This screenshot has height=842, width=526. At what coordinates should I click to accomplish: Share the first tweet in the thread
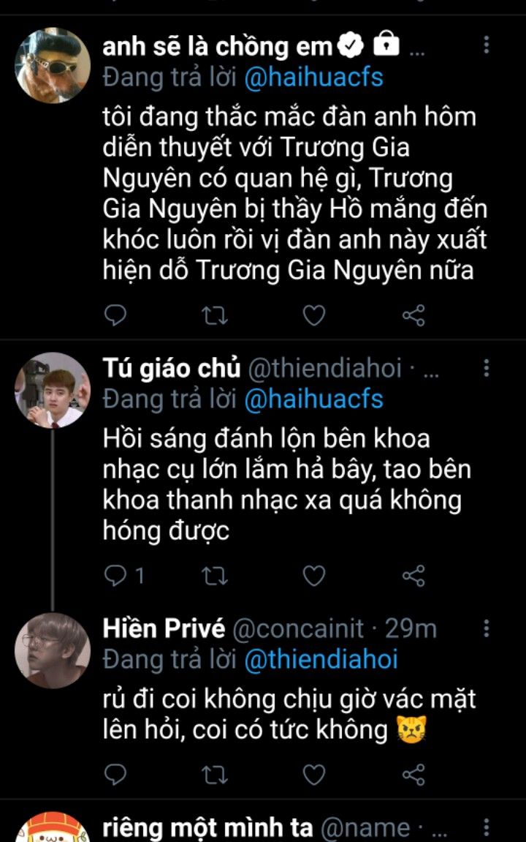tap(413, 315)
